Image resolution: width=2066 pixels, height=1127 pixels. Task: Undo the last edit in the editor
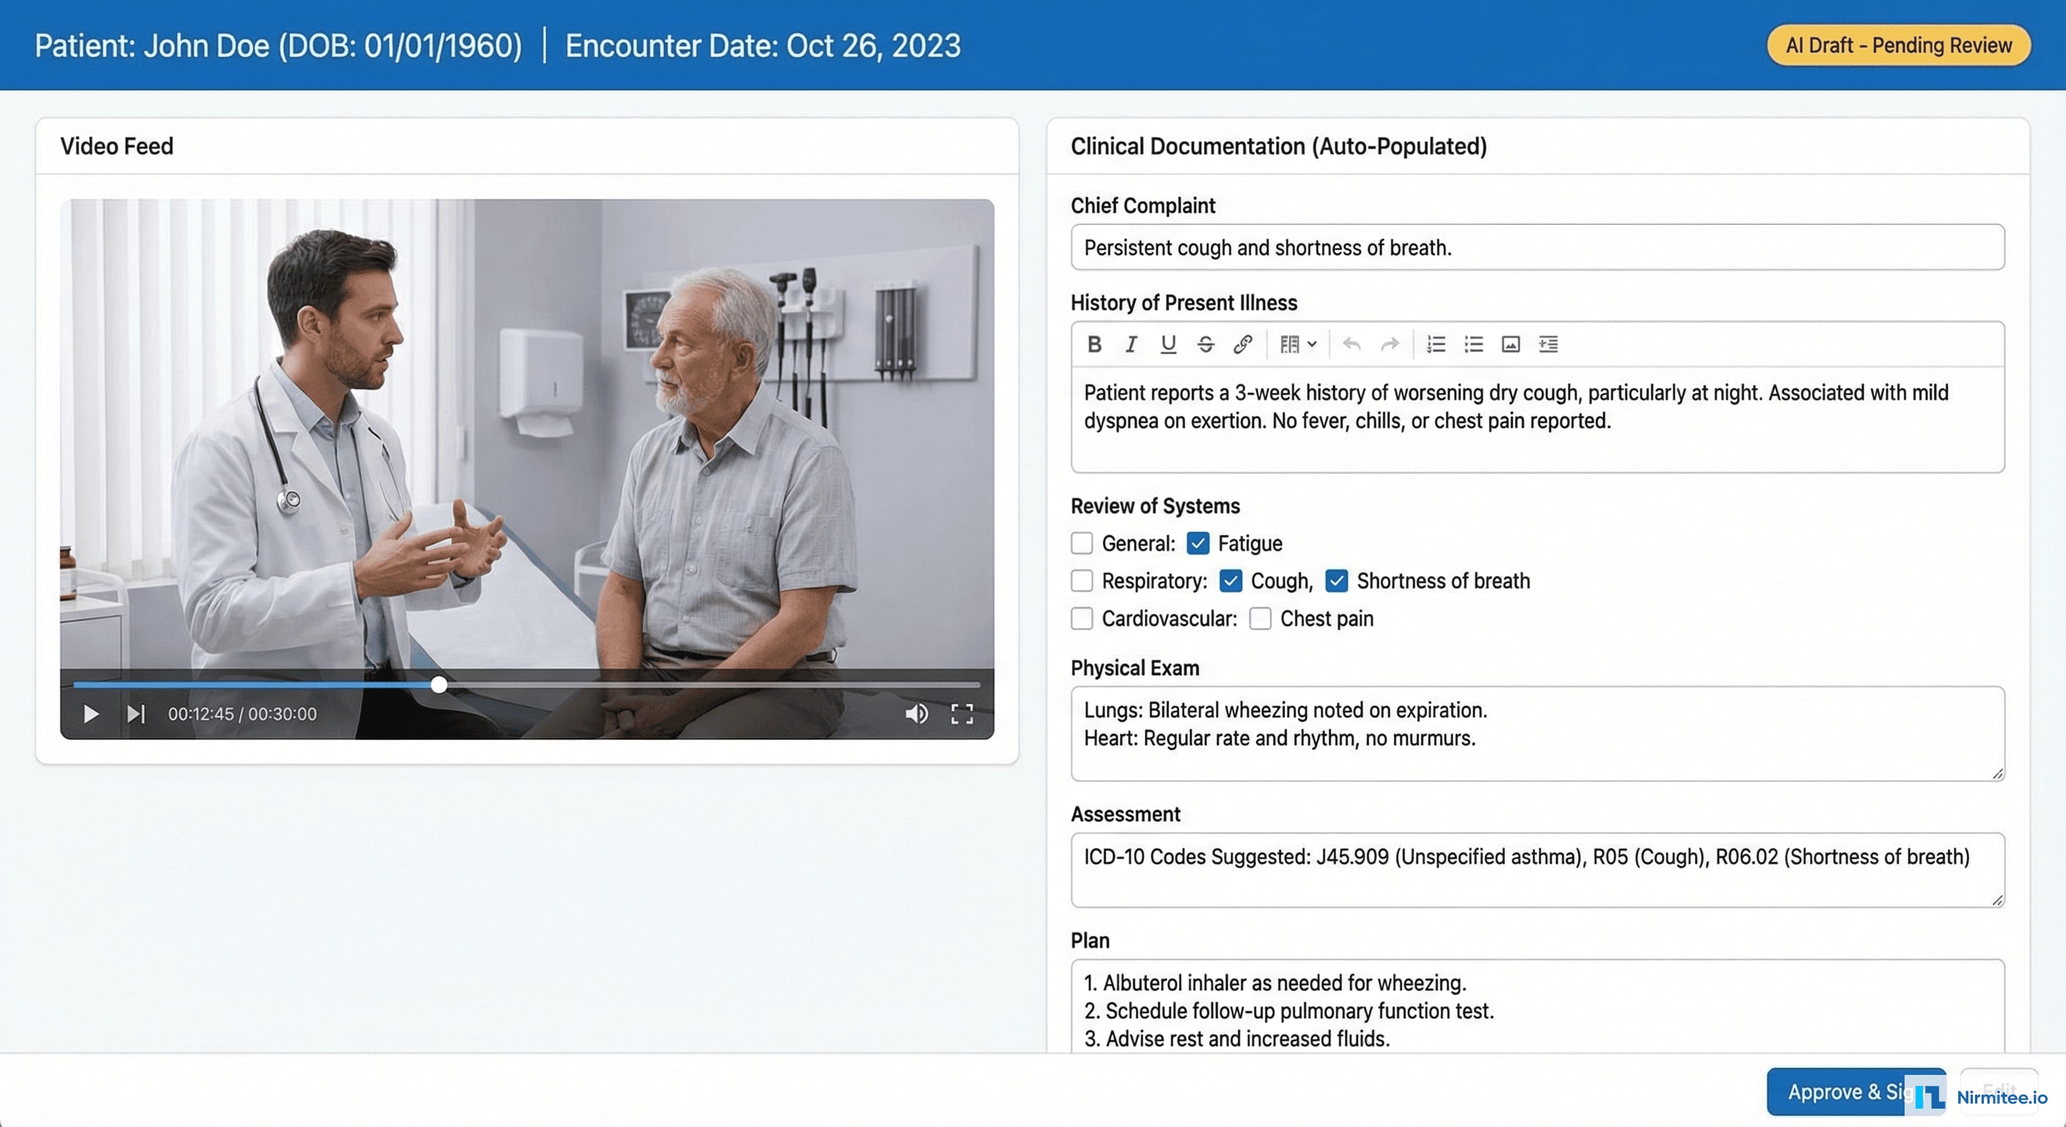click(1351, 344)
